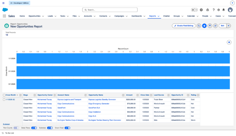This screenshot has width=236, height=136.
Task: Toggle the Subtotals switch
Action: point(50,128)
